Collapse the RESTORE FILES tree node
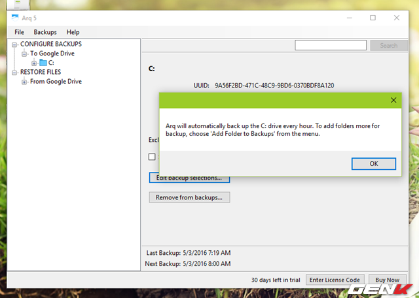The height and width of the screenshot is (298, 419). (15, 73)
